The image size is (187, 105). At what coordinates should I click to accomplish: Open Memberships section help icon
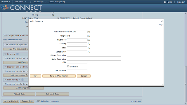pos(22,80)
